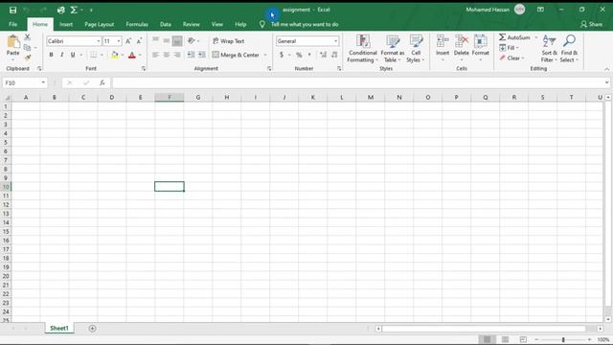Click the Copy icon
The width and height of the screenshot is (613, 345).
pyautogui.click(x=27, y=47)
